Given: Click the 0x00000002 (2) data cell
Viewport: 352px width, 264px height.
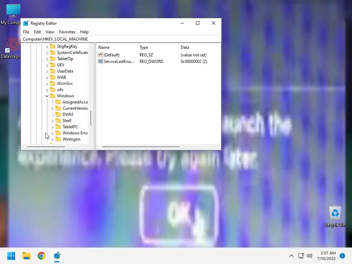Looking at the screenshot, I should pos(194,61).
